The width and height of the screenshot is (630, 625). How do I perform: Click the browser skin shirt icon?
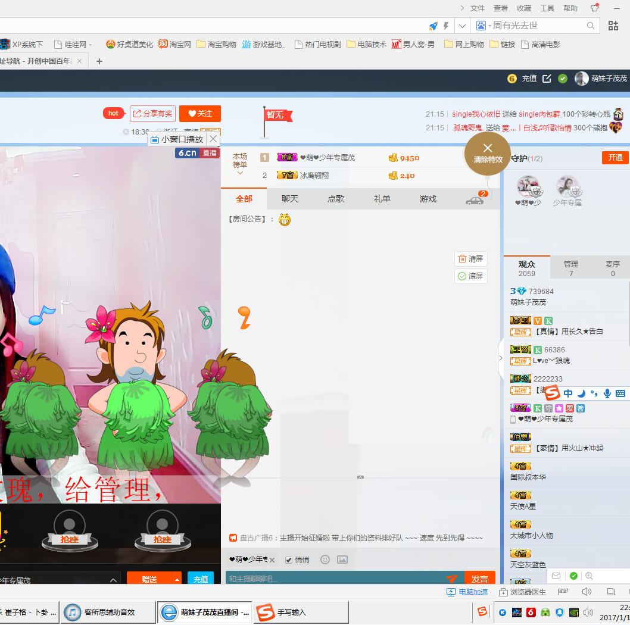595,8
